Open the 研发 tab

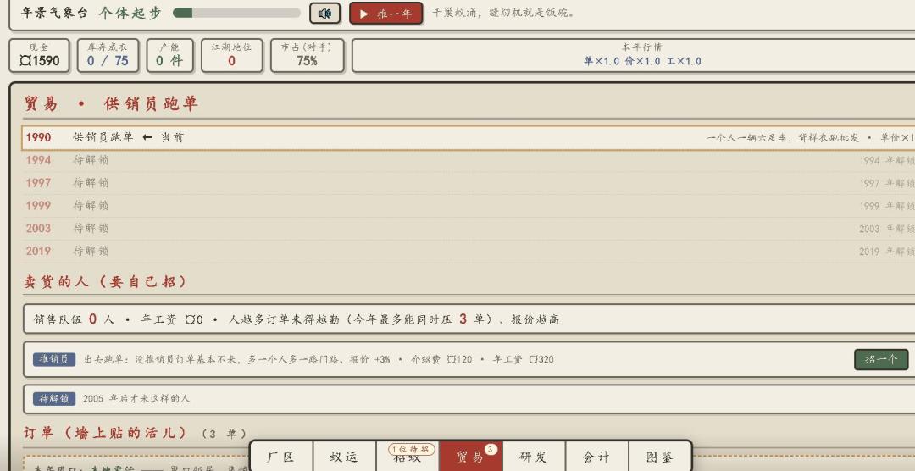coord(534,457)
